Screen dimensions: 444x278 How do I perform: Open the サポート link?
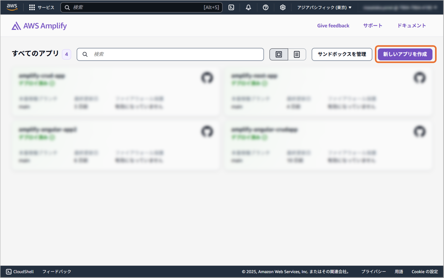[373, 26]
